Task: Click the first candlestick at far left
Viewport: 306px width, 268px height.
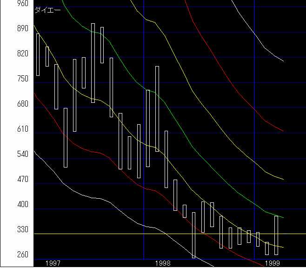Action: [x=38, y=54]
